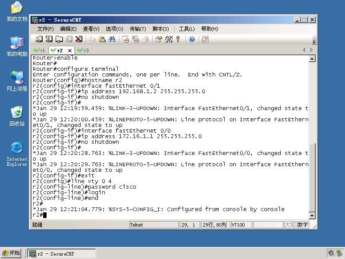345x259 pixels.
Task: Click the terminal scrollbar up arrow
Action: point(312,59)
